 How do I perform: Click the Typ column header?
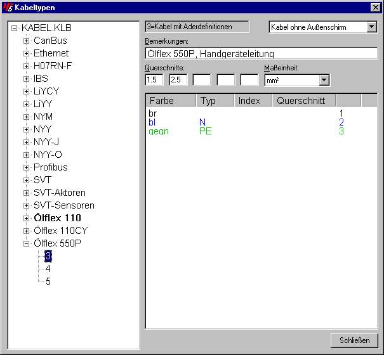coord(215,101)
